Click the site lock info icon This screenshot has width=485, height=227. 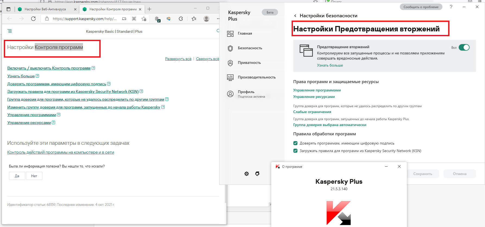pos(47,19)
